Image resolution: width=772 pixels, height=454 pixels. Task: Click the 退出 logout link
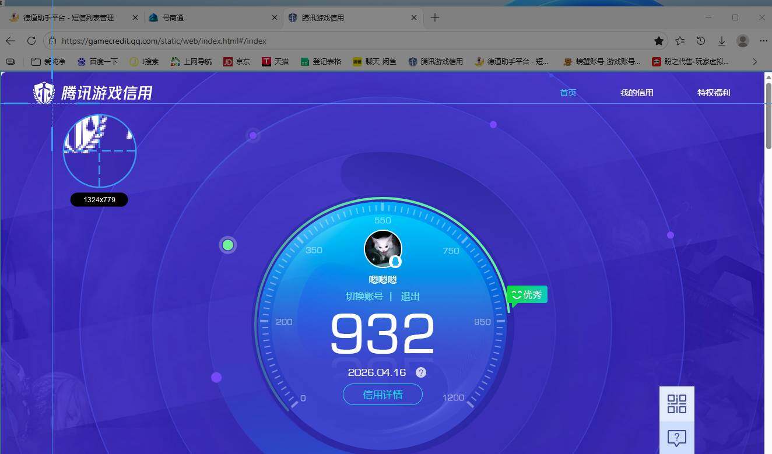click(x=410, y=297)
